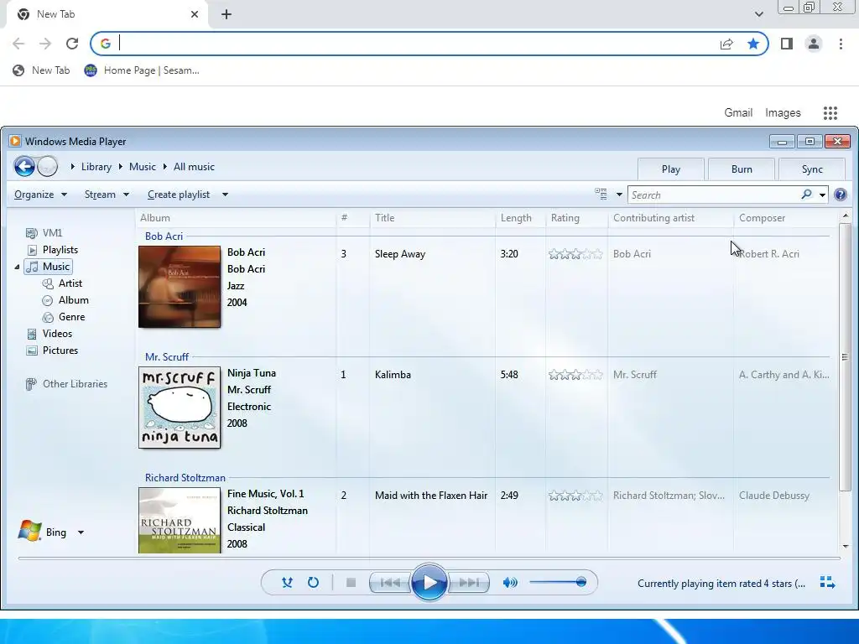Go forward in Media Player navigation
Image resolution: width=859 pixels, height=644 pixels.
[48, 167]
